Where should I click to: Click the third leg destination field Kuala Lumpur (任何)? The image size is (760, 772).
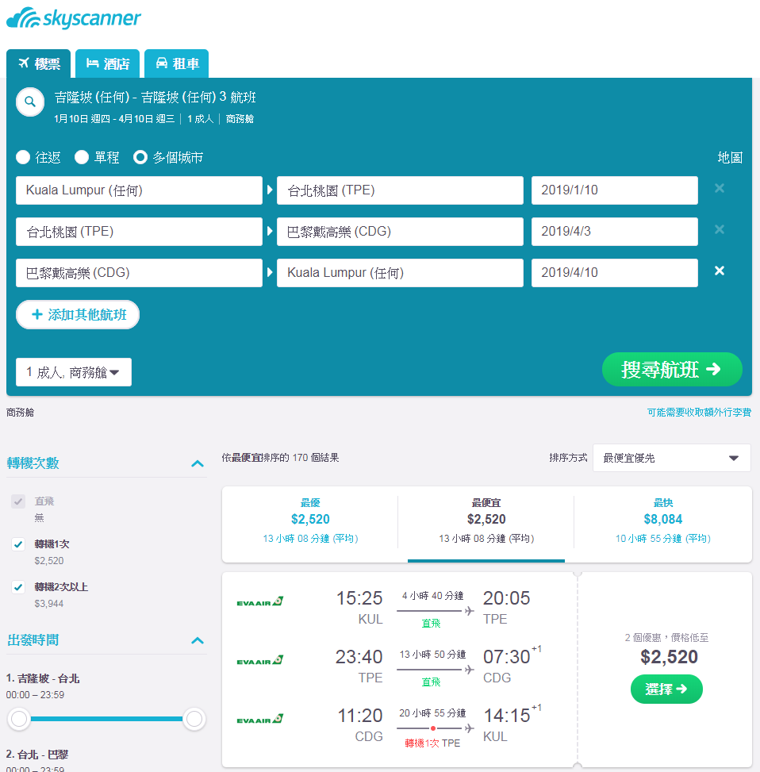point(400,273)
